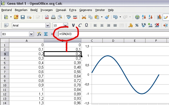This screenshot has height=105, width=169.
Task: Open the Arial font name dropdown
Action: pyautogui.click(x=48, y=25)
